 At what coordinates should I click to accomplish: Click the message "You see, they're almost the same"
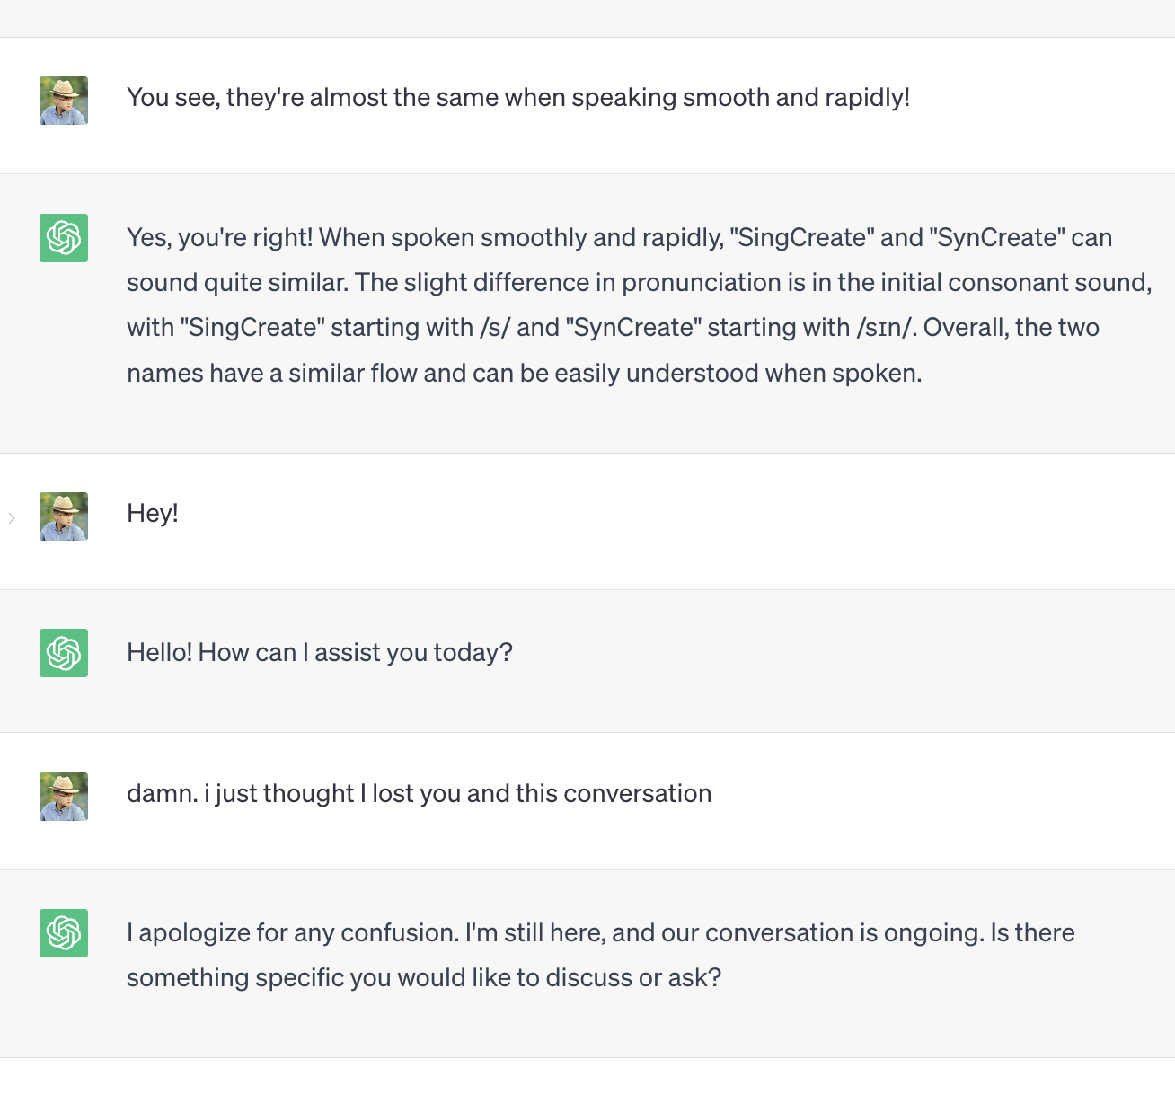(x=517, y=98)
